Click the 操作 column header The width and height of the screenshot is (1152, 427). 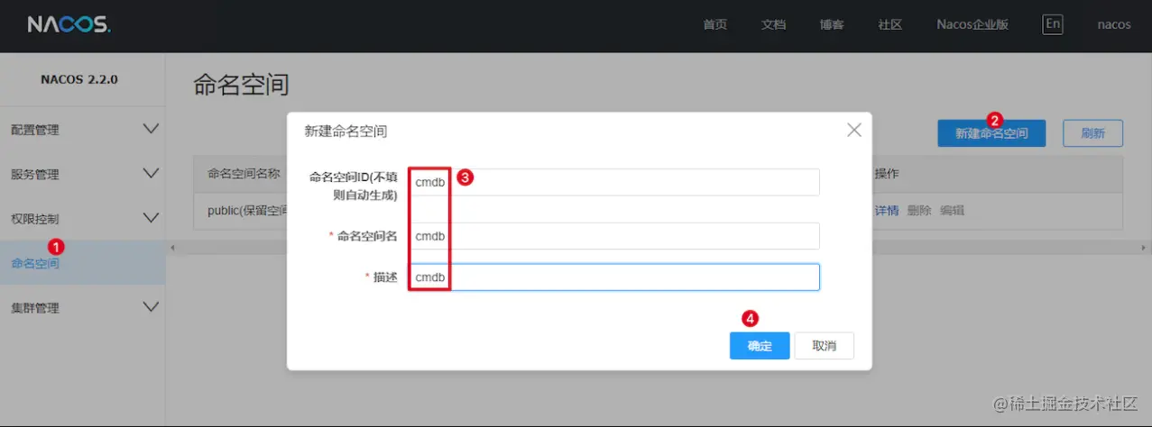coord(886,173)
